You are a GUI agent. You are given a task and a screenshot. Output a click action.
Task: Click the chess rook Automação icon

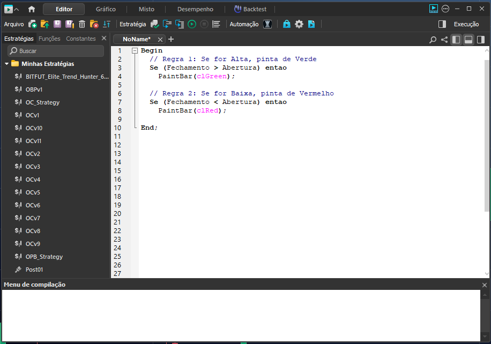[267, 24]
